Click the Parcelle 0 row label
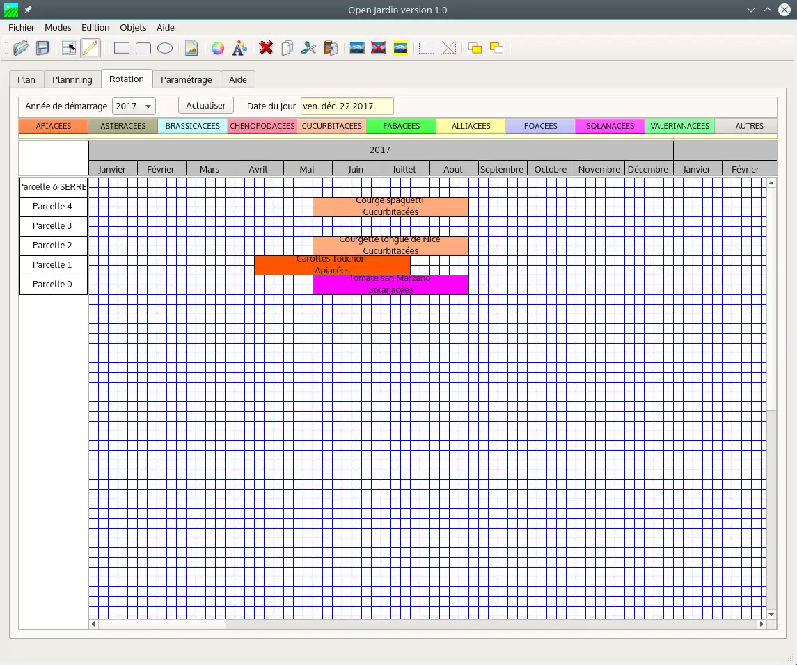797x665 pixels. pyautogui.click(x=54, y=285)
